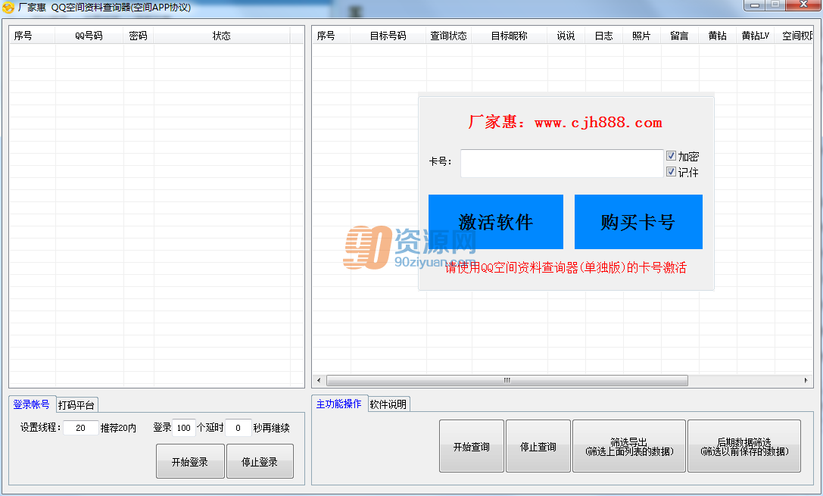Click the 筛选导出 button
Screen dimensions: 823x496
629,446
